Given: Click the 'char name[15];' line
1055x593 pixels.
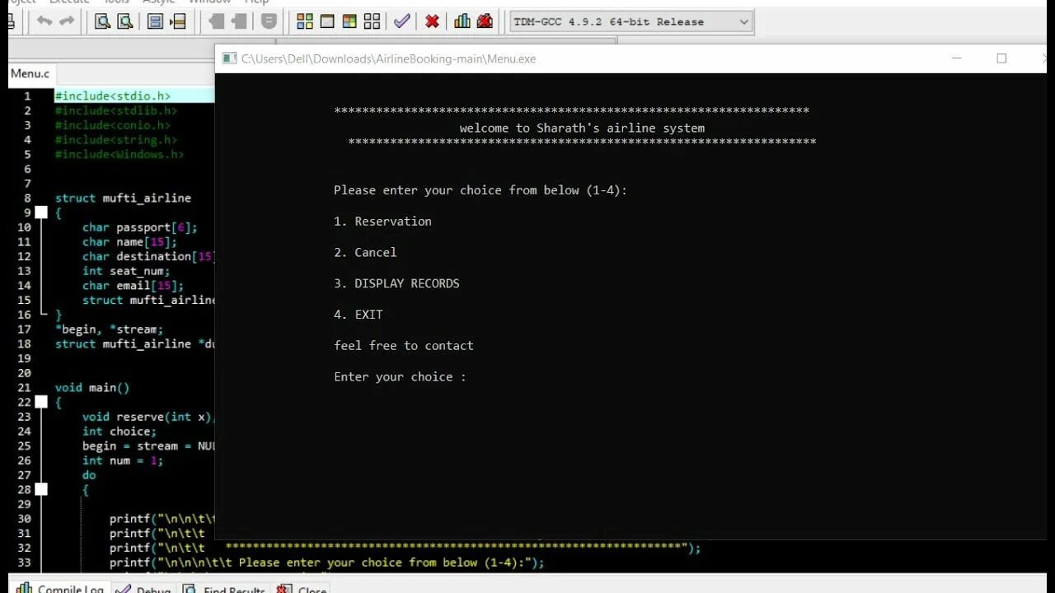Looking at the screenshot, I should [x=130, y=241].
